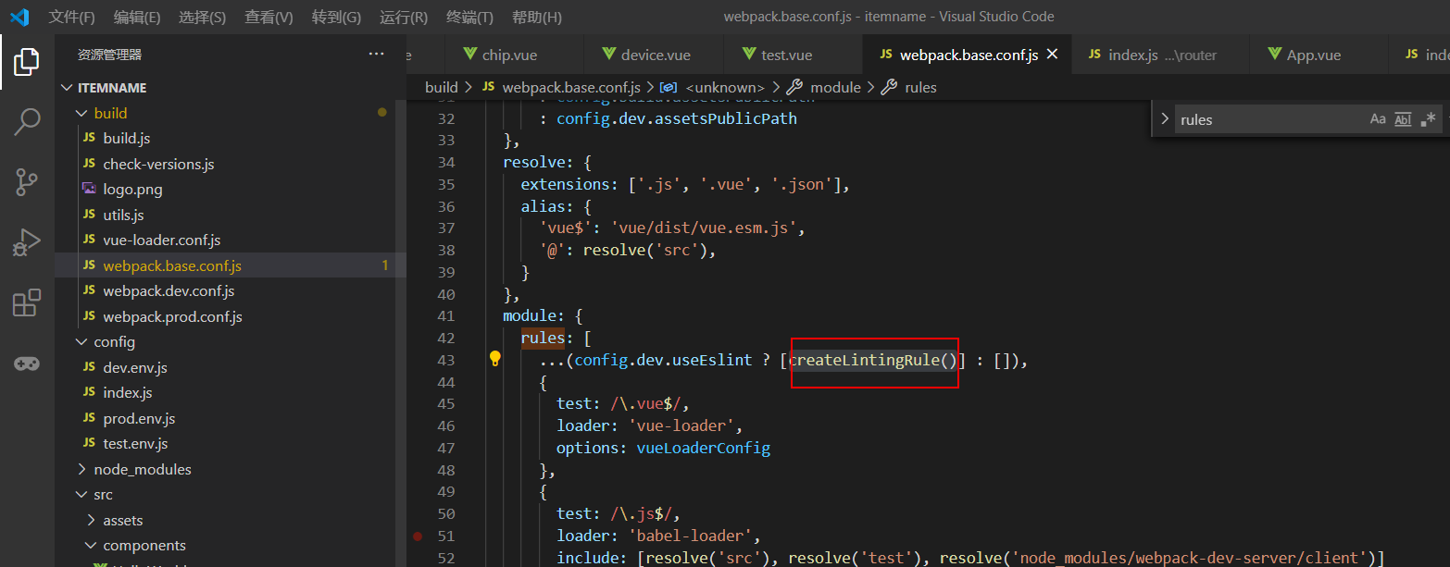
Task: Click the module breadcrumb segment
Action: point(835,87)
